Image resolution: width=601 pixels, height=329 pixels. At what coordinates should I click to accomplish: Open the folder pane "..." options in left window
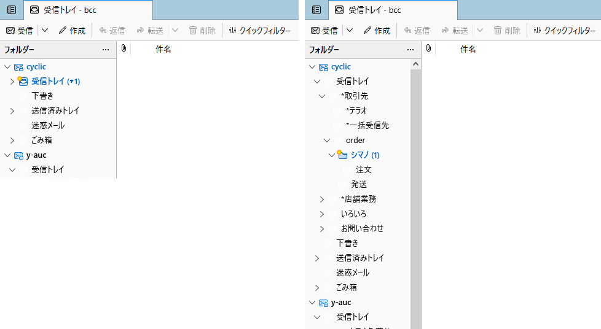[106, 49]
